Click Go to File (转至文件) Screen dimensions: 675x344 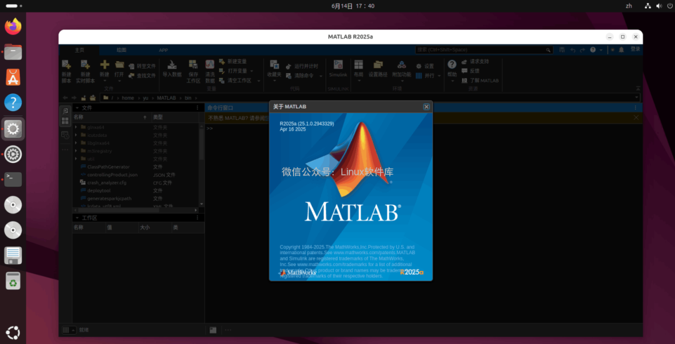(x=142, y=66)
